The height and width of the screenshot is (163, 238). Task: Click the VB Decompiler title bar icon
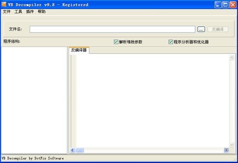(x=4, y=4)
